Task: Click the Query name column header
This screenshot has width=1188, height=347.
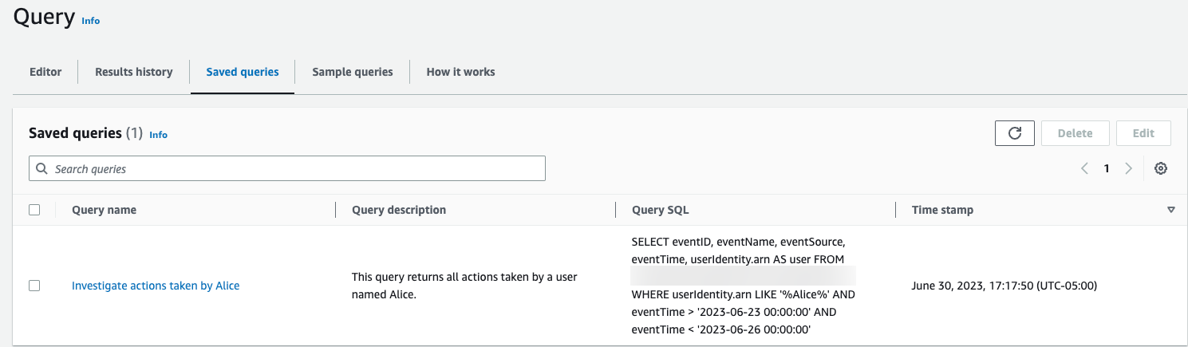Action: [x=104, y=210]
